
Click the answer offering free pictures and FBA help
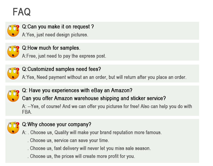click(x=107, y=109)
